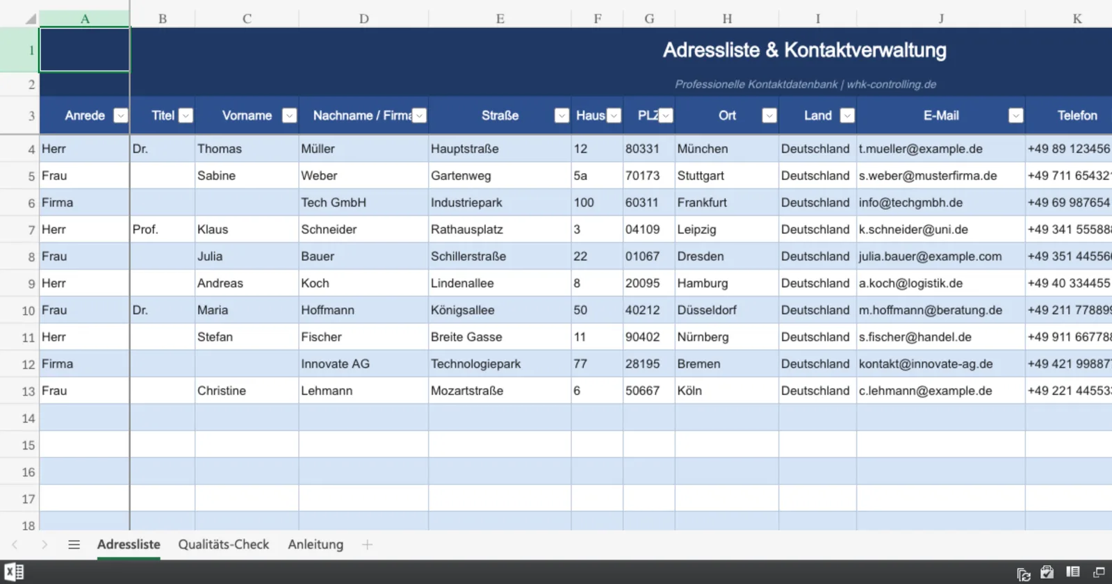Screen dimensions: 1112x584
Task: Open the Anrede filter dropdown
Action: [x=121, y=115]
